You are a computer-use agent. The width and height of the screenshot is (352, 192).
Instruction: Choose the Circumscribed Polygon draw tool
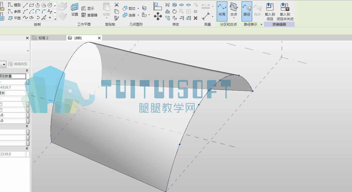(44, 5)
